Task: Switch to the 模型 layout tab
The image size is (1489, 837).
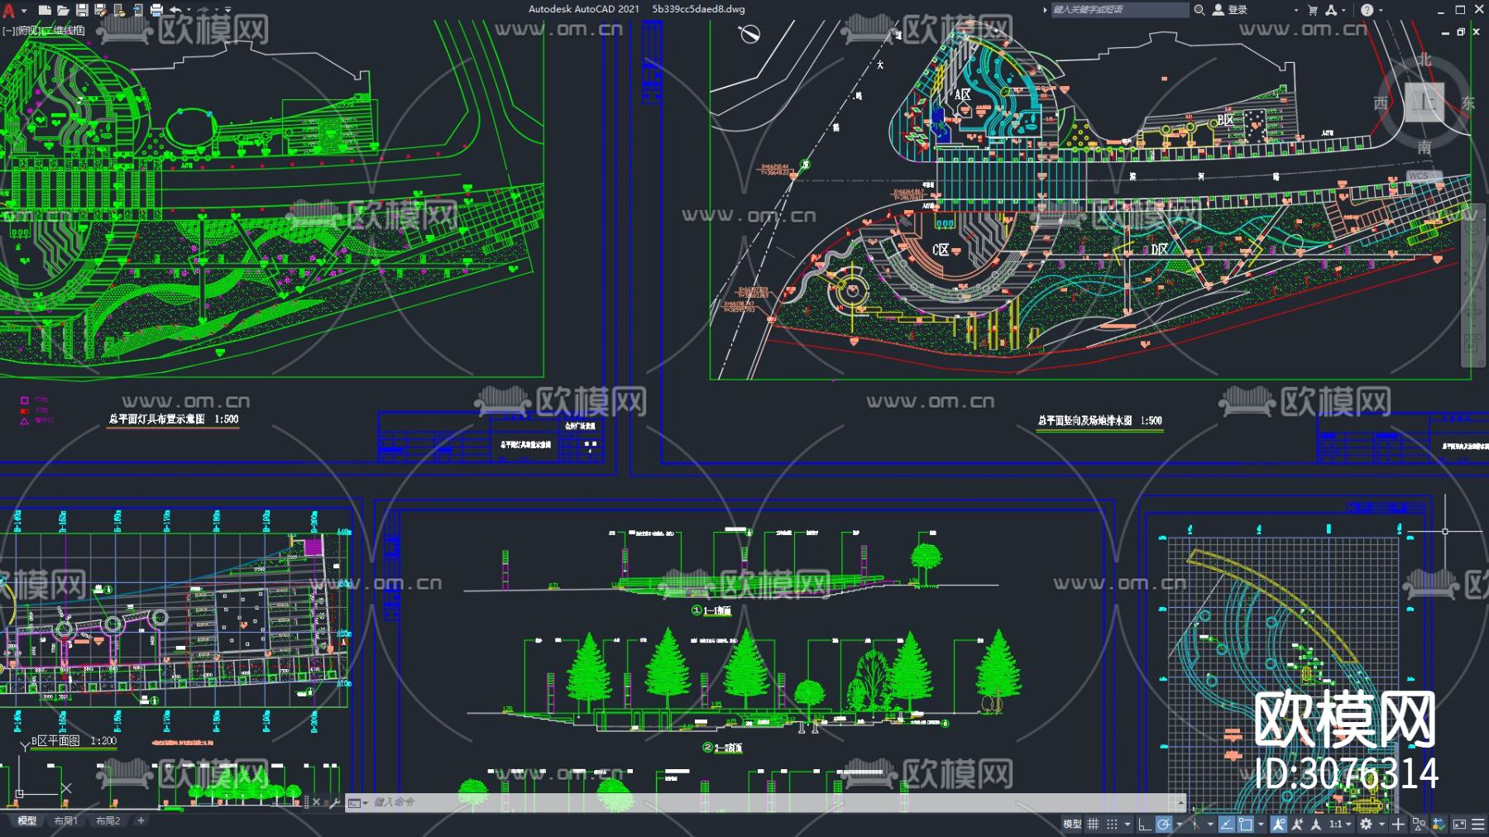Action: pos(27,821)
